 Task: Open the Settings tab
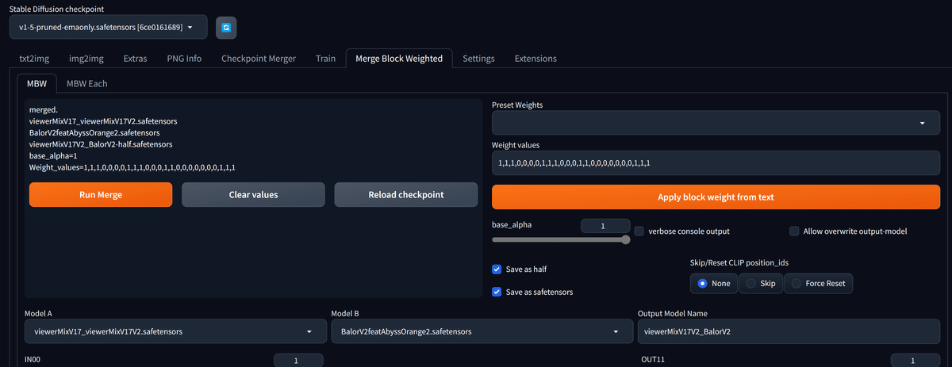[478, 59]
